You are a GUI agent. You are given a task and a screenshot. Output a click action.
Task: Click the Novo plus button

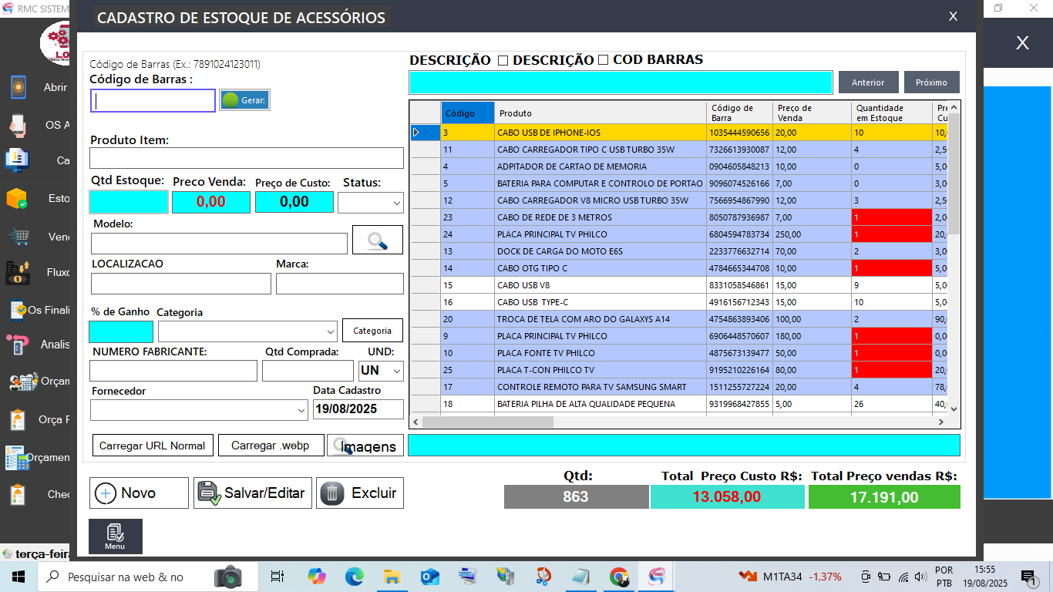point(139,493)
